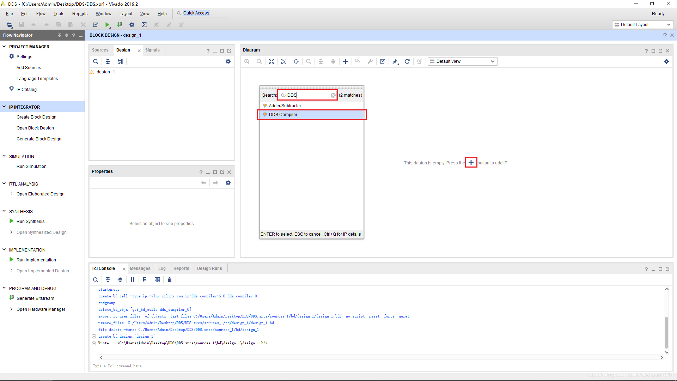Screen dimensions: 677x381
Task: Click the Zoom In icon in Diagram toolbar
Action: [x=247, y=61]
